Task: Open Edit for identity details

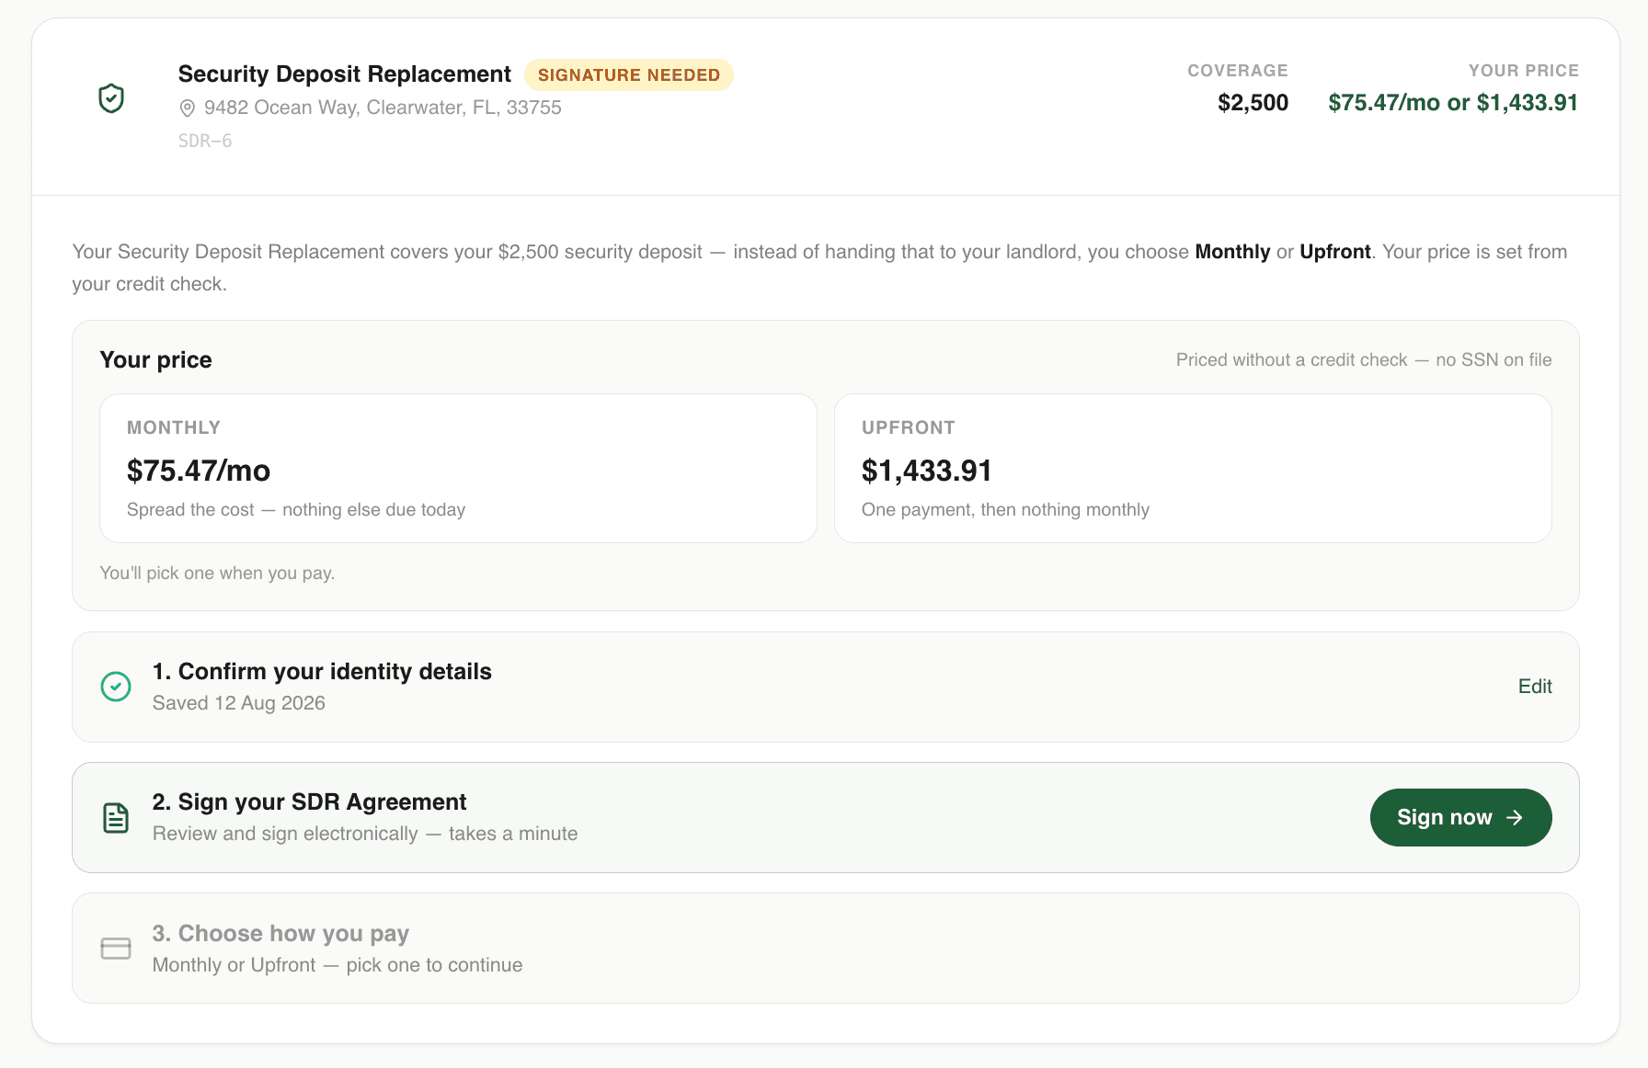Action: coord(1535,687)
